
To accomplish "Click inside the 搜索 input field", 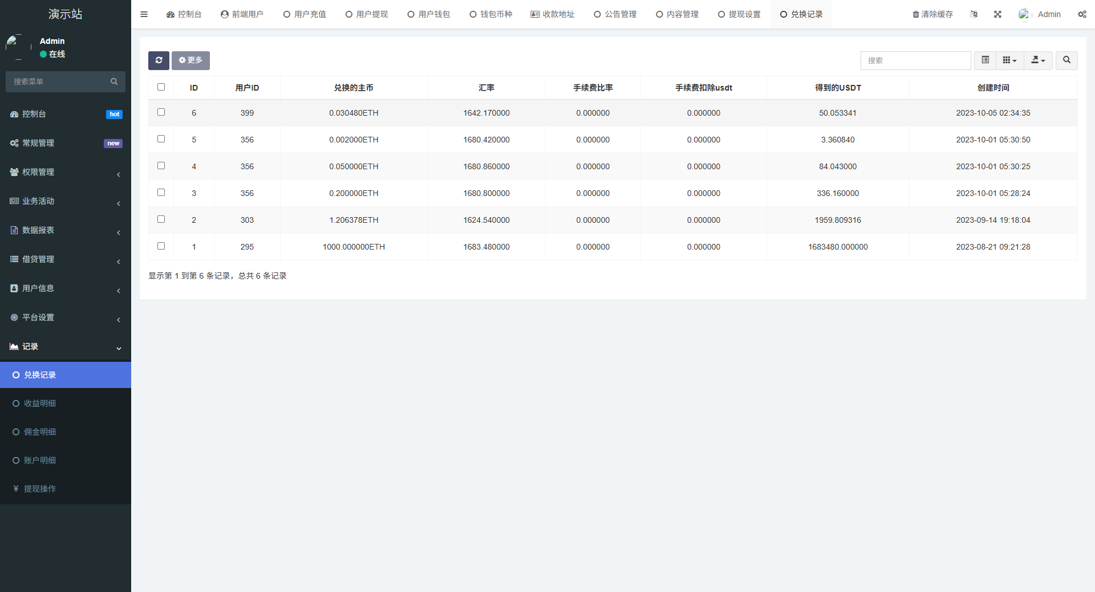I will pyautogui.click(x=915, y=60).
